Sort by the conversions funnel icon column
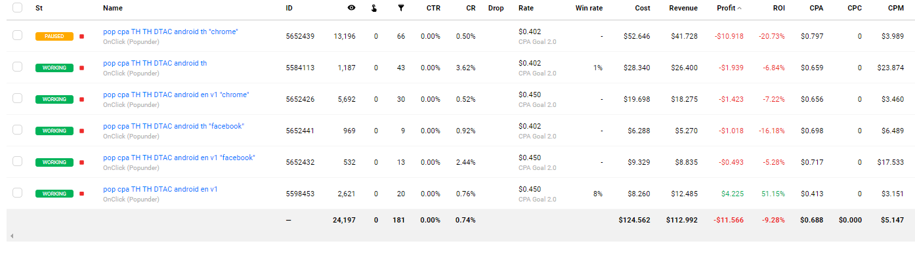Viewport: 915px width, 256px height. pyautogui.click(x=401, y=8)
